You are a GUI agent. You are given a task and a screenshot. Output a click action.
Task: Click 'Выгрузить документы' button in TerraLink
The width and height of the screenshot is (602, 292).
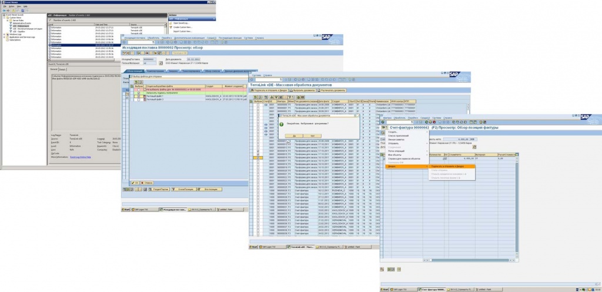click(x=303, y=90)
